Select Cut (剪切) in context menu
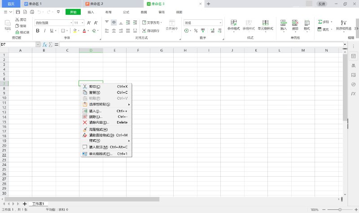 tap(106, 87)
